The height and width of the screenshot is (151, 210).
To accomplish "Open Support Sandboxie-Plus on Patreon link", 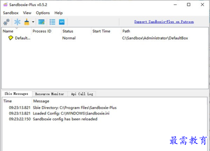I will click(164, 22).
